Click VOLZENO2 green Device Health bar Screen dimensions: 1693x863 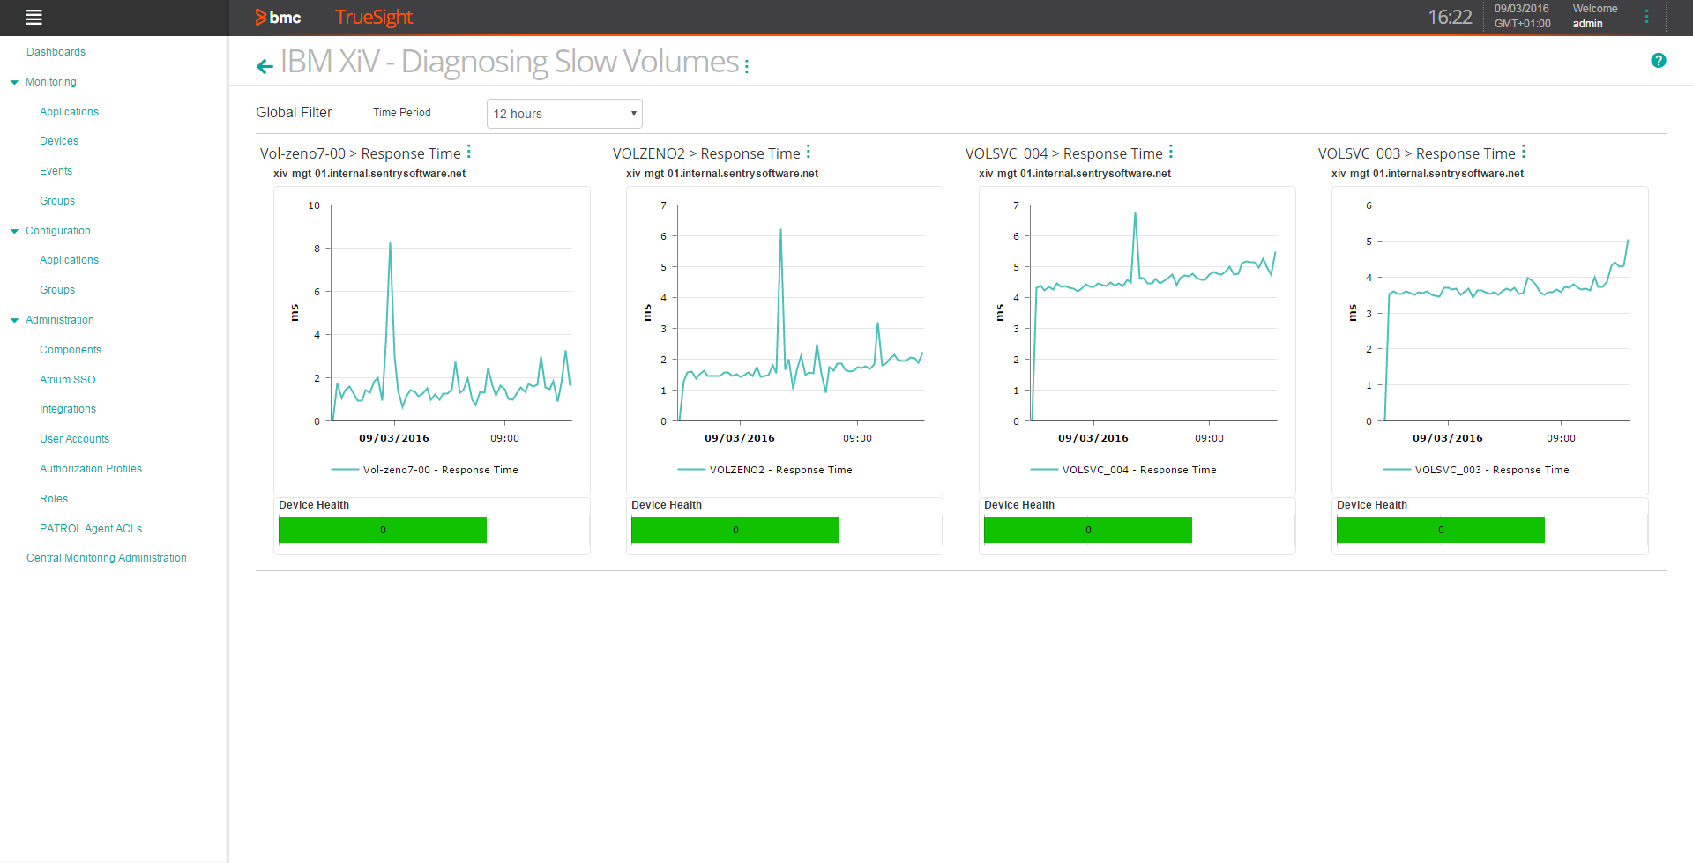point(735,530)
